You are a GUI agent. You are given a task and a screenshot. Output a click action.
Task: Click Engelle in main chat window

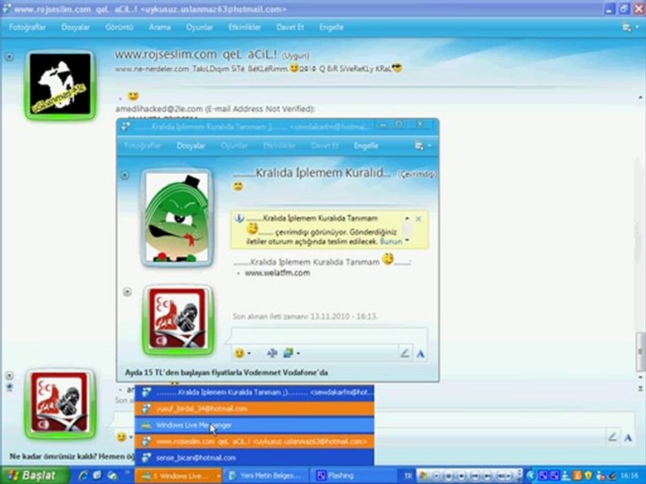point(331,27)
